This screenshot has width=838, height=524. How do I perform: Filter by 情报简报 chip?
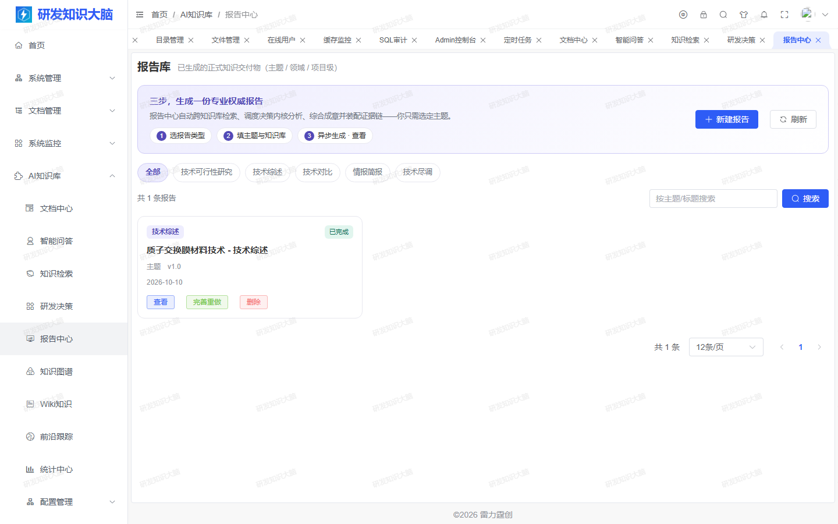(x=367, y=172)
